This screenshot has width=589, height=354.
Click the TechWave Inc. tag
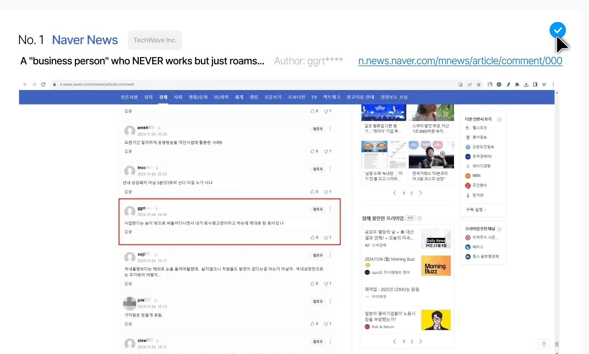pyautogui.click(x=155, y=40)
